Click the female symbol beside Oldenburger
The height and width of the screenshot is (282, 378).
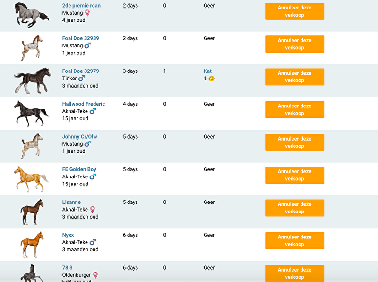[95, 275]
